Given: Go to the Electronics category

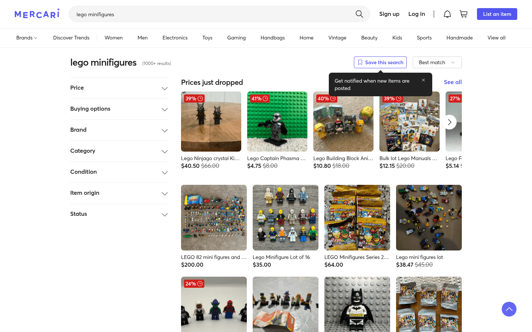Looking at the screenshot, I should [x=175, y=38].
